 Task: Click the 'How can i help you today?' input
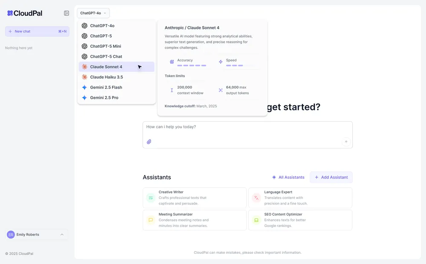coord(248,135)
